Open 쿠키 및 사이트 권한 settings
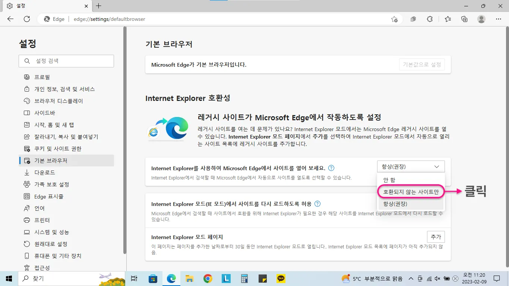The width and height of the screenshot is (509, 286). pyautogui.click(x=66, y=149)
